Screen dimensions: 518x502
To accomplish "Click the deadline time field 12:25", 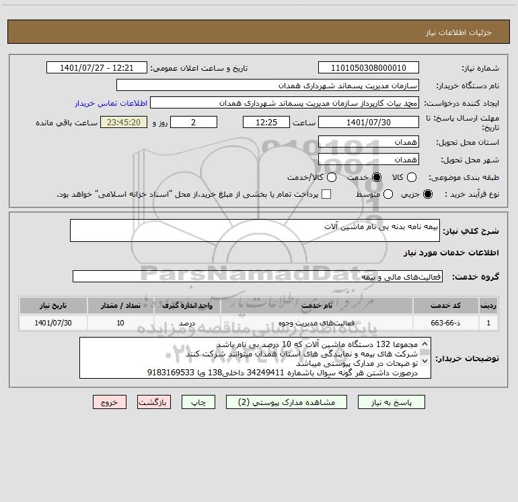I will 266,122.
